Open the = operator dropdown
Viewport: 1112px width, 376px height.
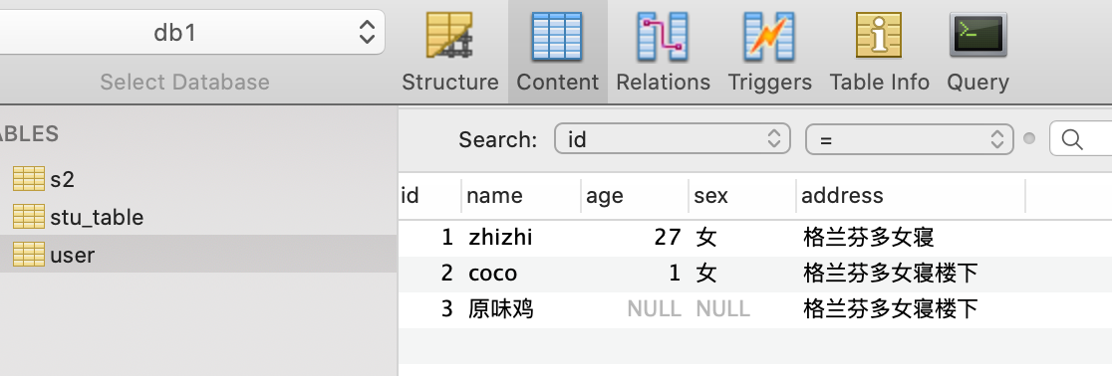point(909,139)
